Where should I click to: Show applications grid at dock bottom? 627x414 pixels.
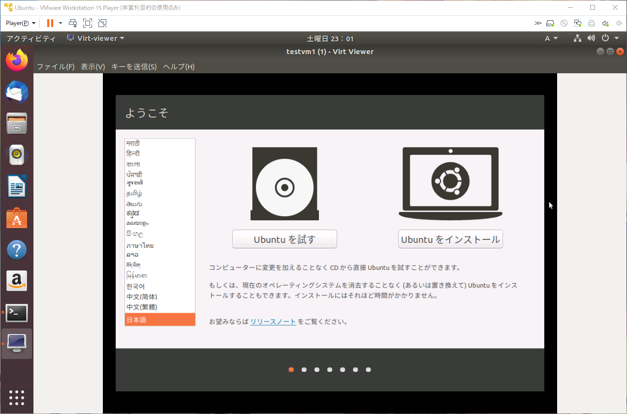17,397
